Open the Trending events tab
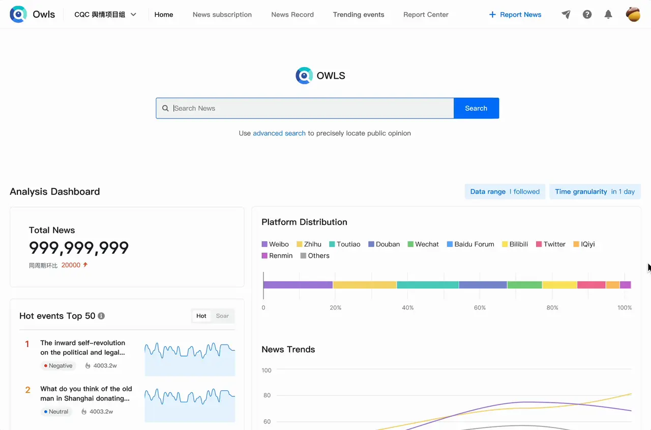The image size is (651, 430). [359, 15]
